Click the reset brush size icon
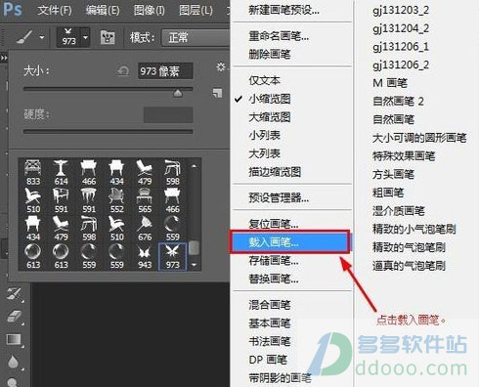 tap(123, 70)
